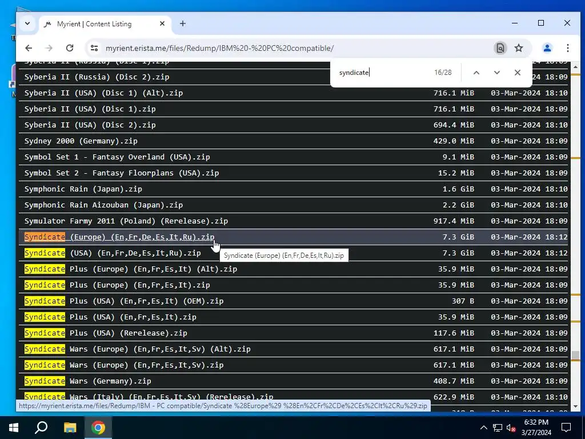
Task: Open the Chrome three-dot menu
Action: [x=567, y=48]
